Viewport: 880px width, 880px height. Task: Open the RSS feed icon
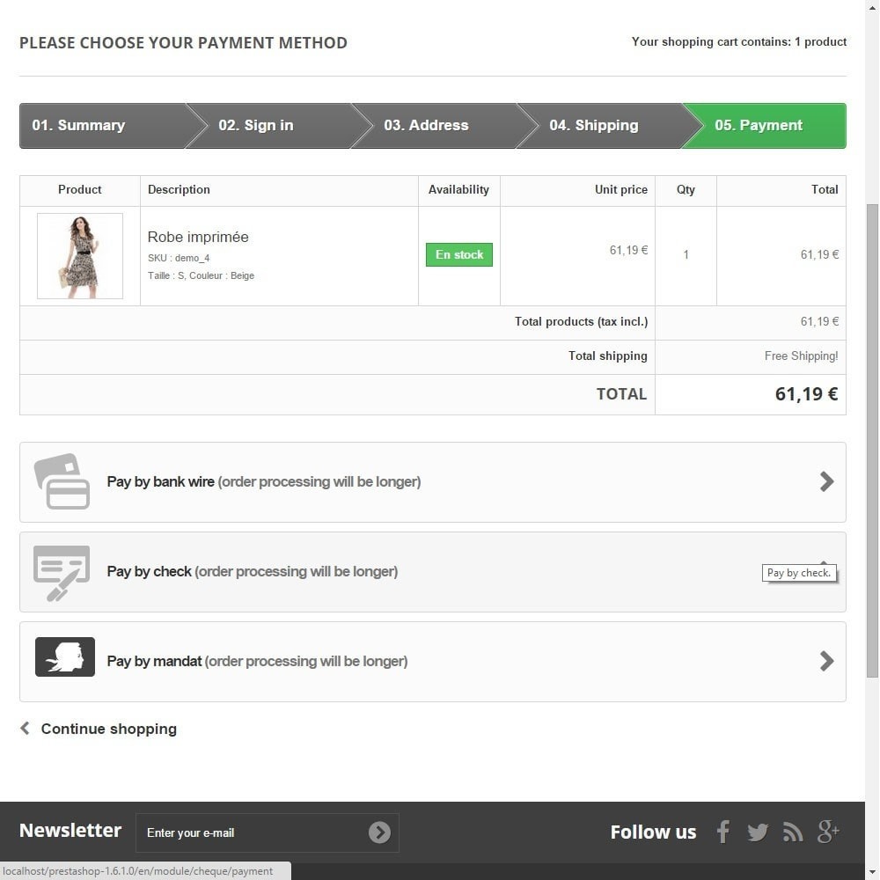point(793,832)
